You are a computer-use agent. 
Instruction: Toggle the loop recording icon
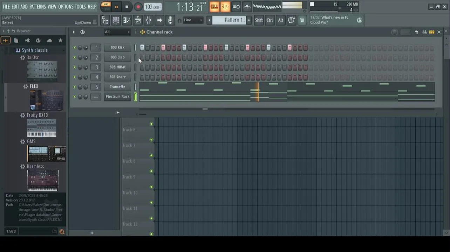point(236,7)
